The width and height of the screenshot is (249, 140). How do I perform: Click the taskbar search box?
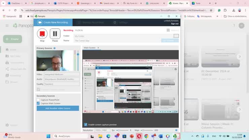[71, 136]
